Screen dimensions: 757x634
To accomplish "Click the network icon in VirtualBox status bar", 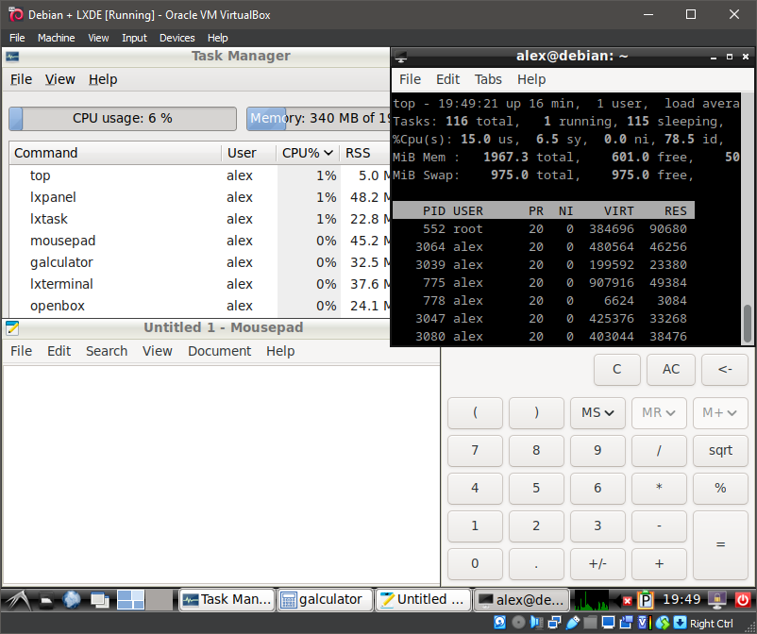I will pos(552,624).
